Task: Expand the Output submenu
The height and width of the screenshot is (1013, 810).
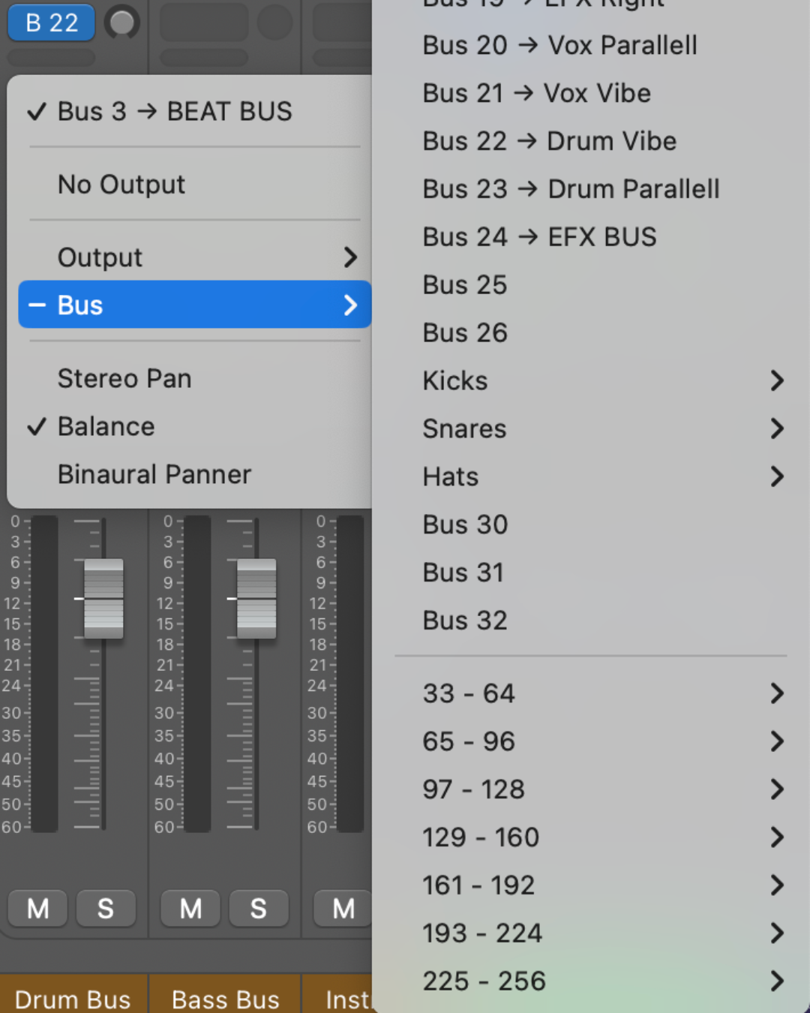Action: pyautogui.click(x=195, y=257)
